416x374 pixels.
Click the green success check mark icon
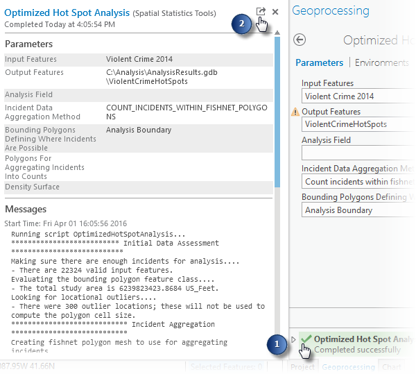[x=306, y=339]
